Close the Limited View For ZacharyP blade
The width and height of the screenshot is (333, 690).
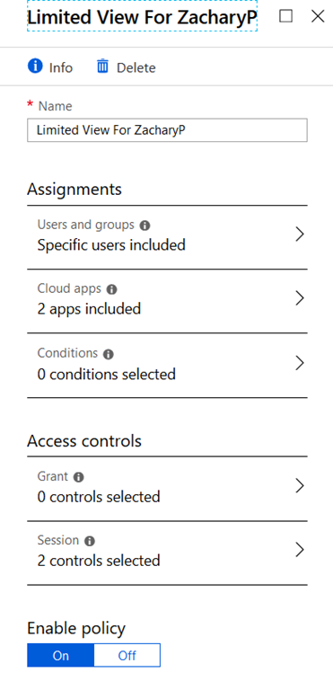click(318, 16)
